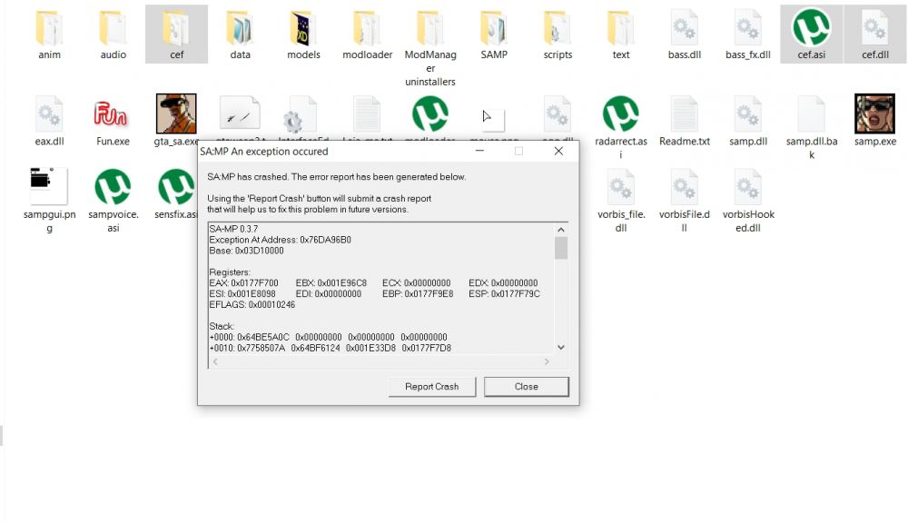Select the sampvoice.asi file
The width and height of the screenshot is (908, 523).
click(x=113, y=201)
